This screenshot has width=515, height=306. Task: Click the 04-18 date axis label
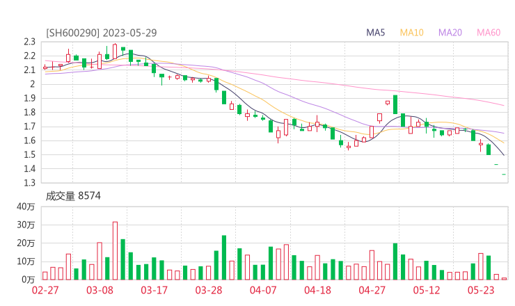point(317,290)
